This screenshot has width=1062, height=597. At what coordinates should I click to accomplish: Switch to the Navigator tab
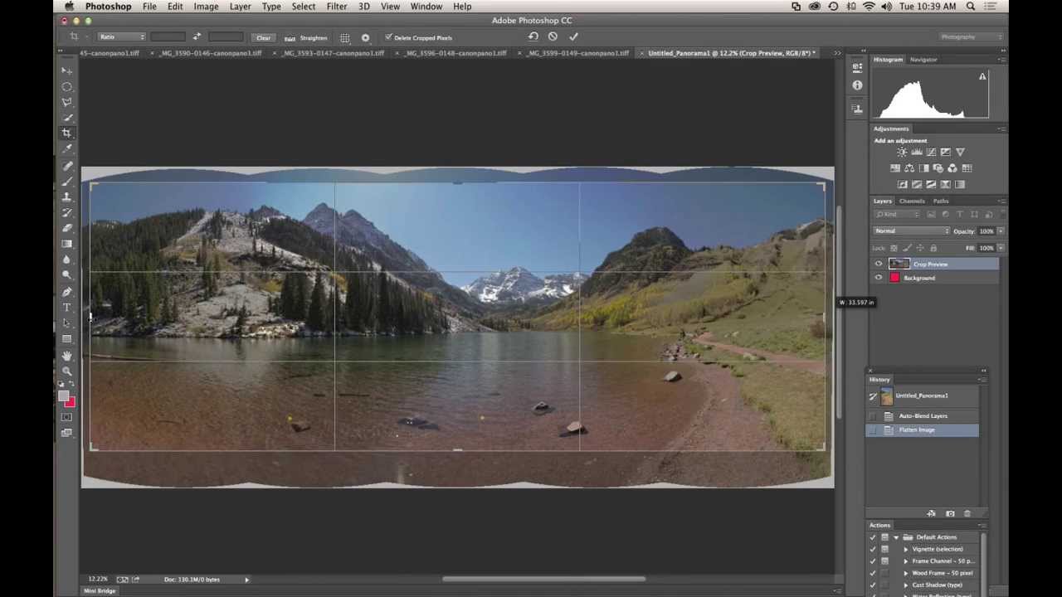(923, 60)
